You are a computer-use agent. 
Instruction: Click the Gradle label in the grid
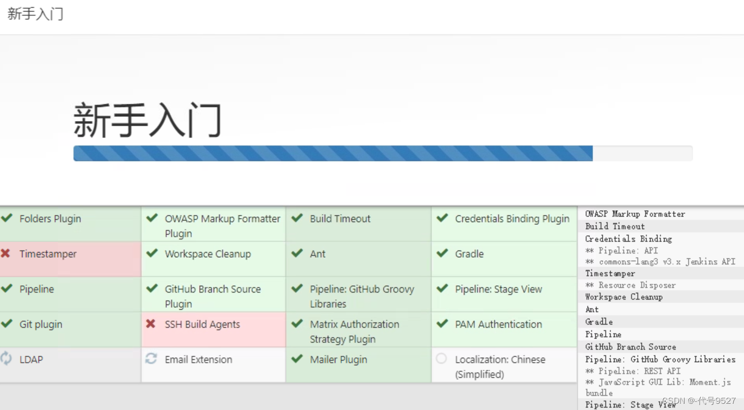469,254
